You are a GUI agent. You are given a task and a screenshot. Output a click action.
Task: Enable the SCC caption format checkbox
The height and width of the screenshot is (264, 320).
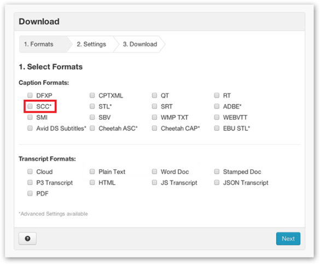[30, 106]
